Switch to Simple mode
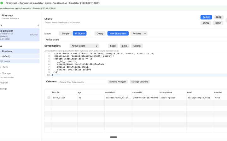227x141 pixels. click(x=66, y=34)
